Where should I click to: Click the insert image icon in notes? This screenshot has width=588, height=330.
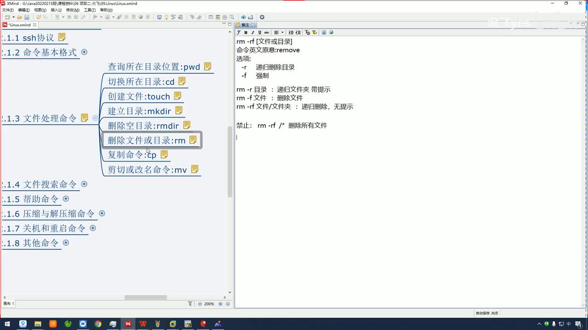point(324,33)
